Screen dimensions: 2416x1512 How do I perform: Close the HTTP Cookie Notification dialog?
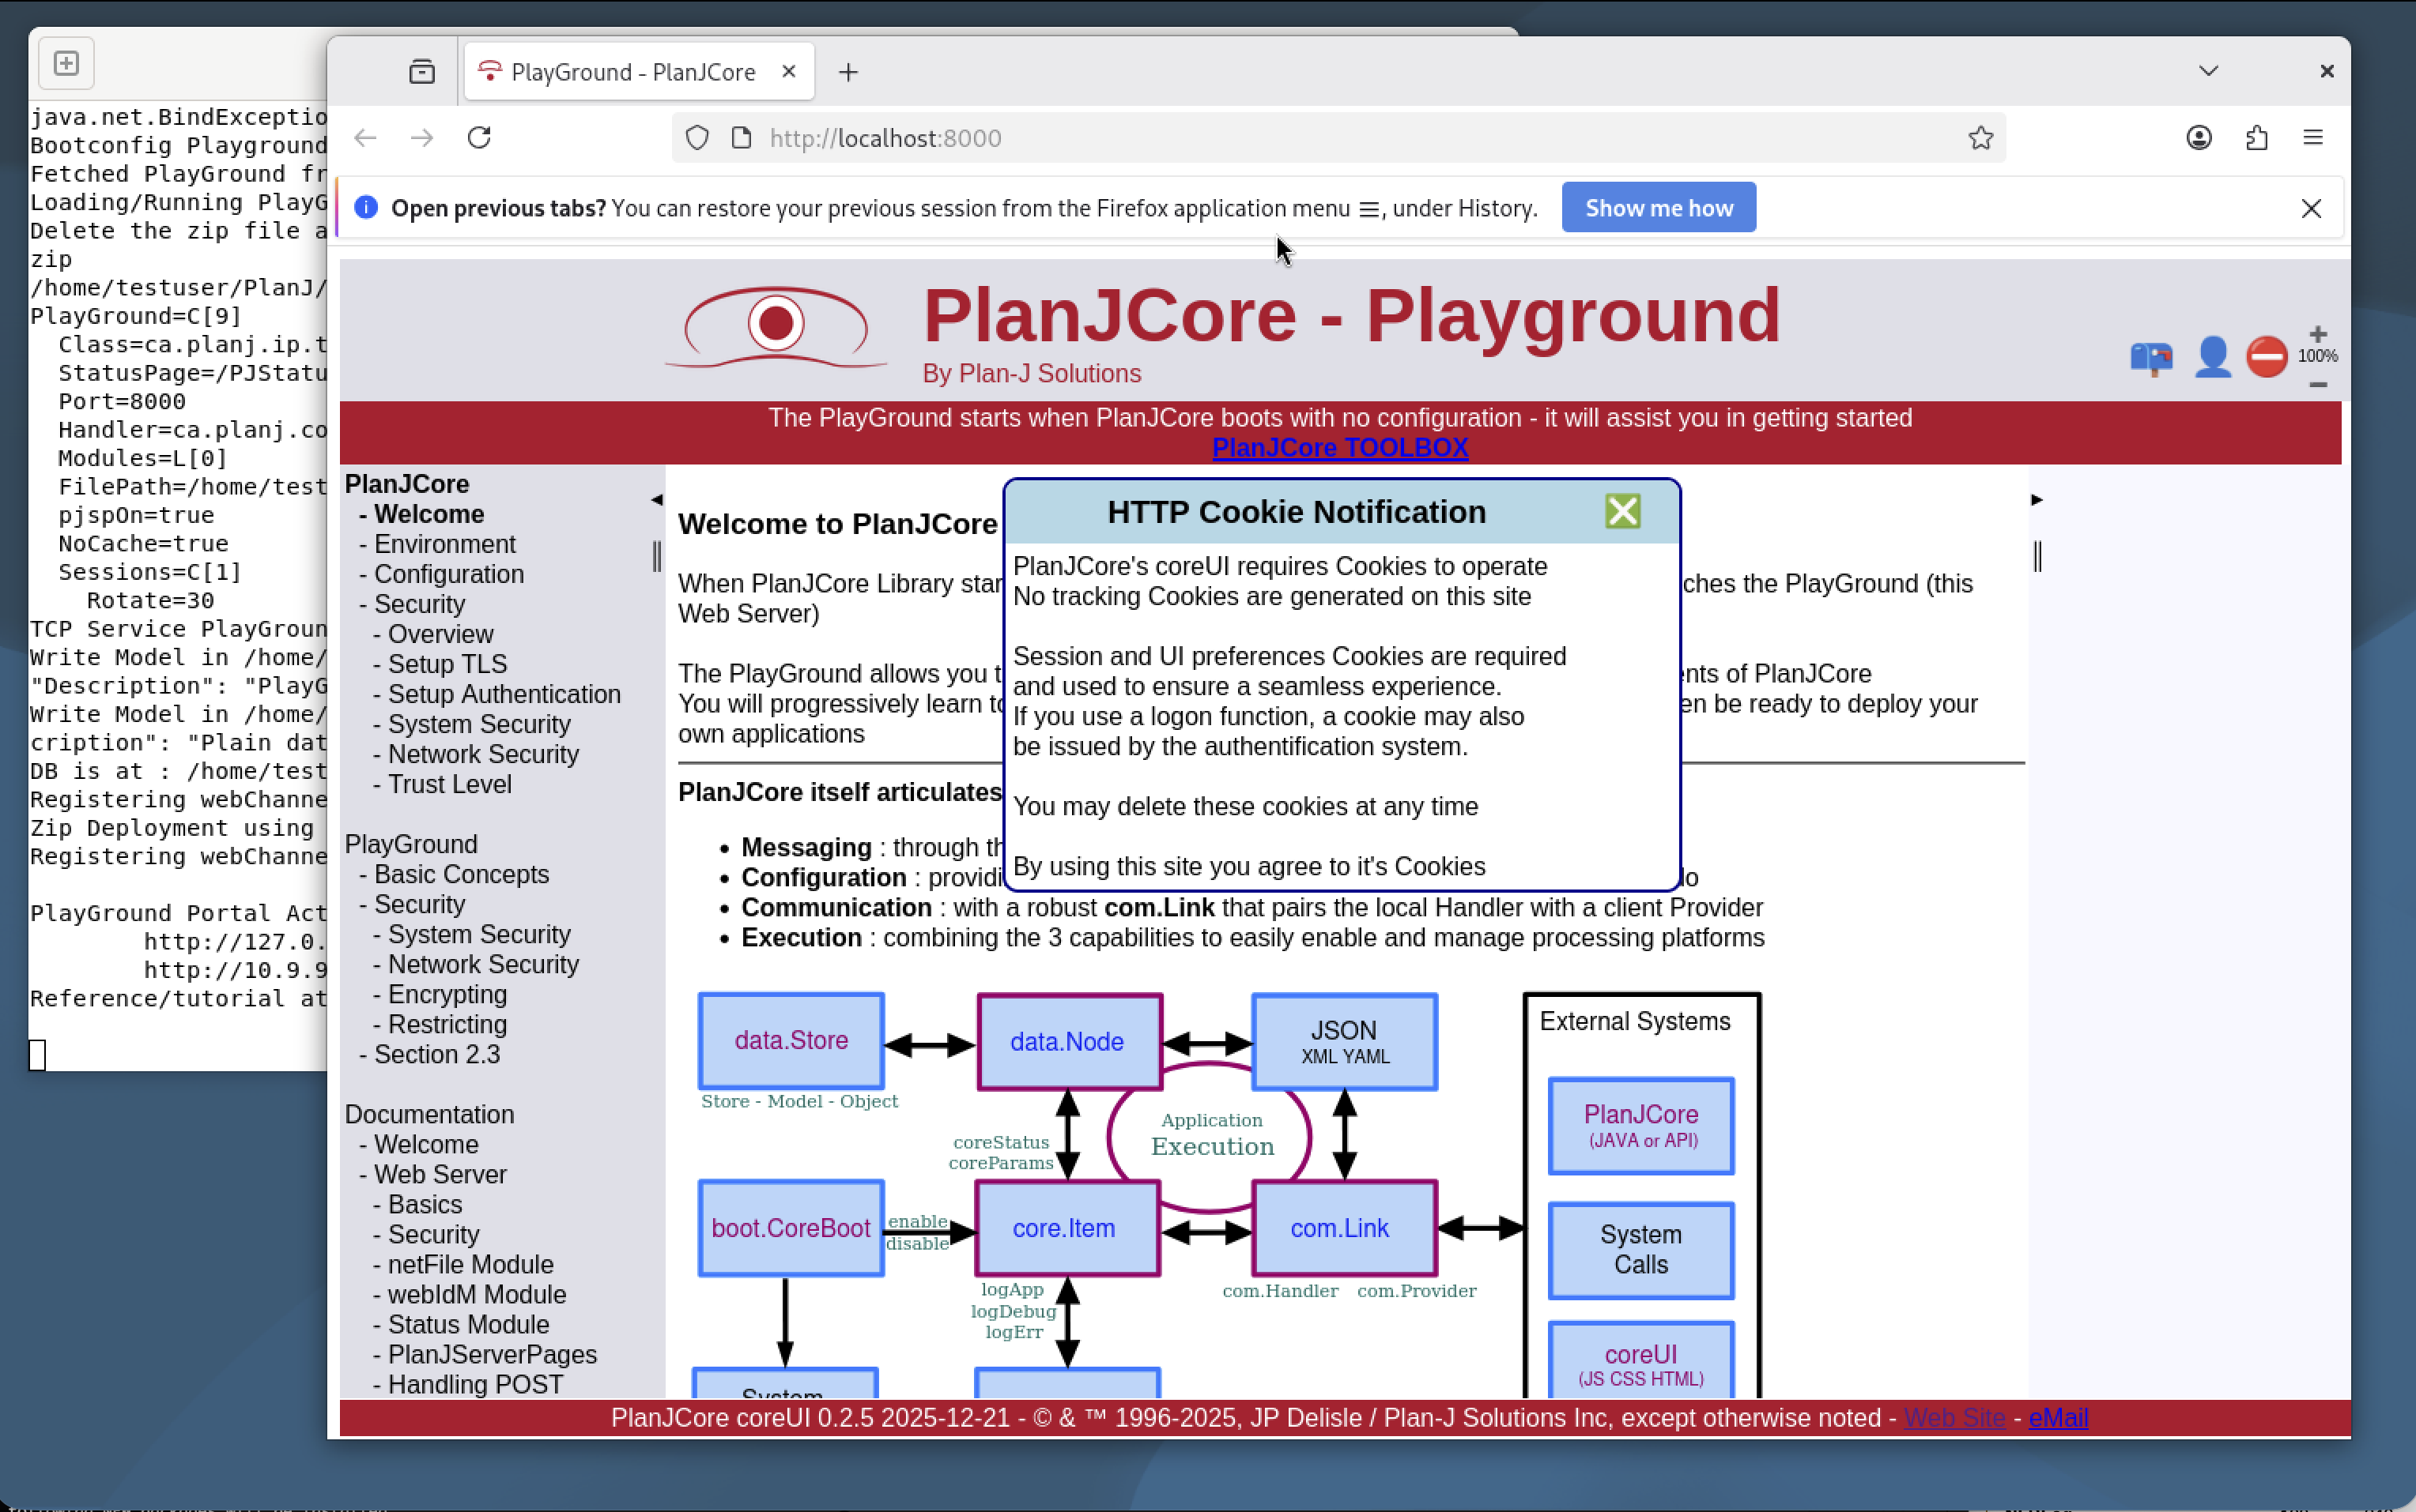pos(1622,511)
